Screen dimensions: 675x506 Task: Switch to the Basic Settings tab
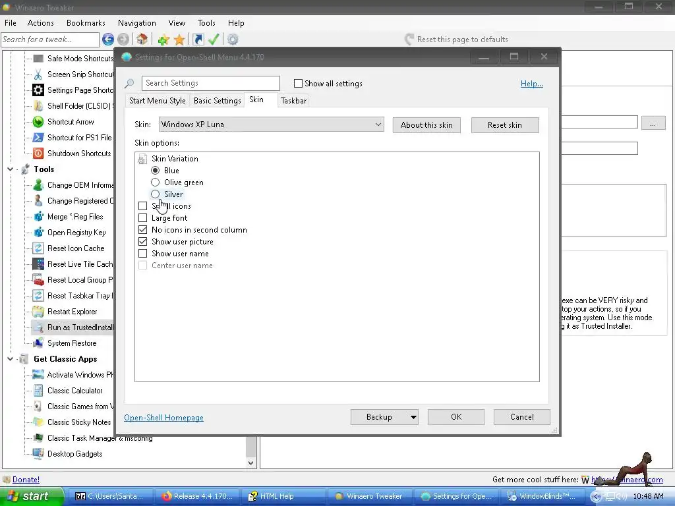tap(217, 101)
